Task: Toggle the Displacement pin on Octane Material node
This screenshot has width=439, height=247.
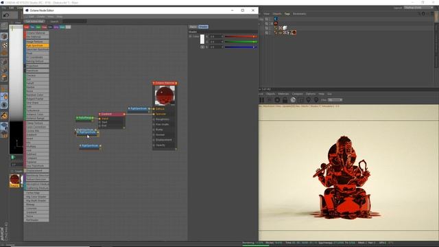Action: 154,140
